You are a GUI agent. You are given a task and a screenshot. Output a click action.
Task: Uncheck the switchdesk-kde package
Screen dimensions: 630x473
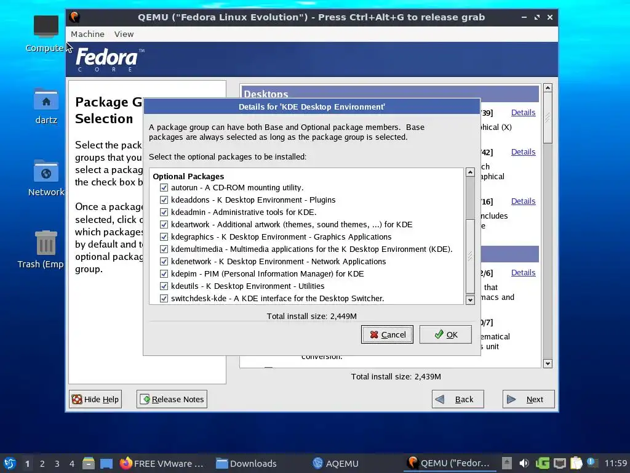click(x=164, y=299)
